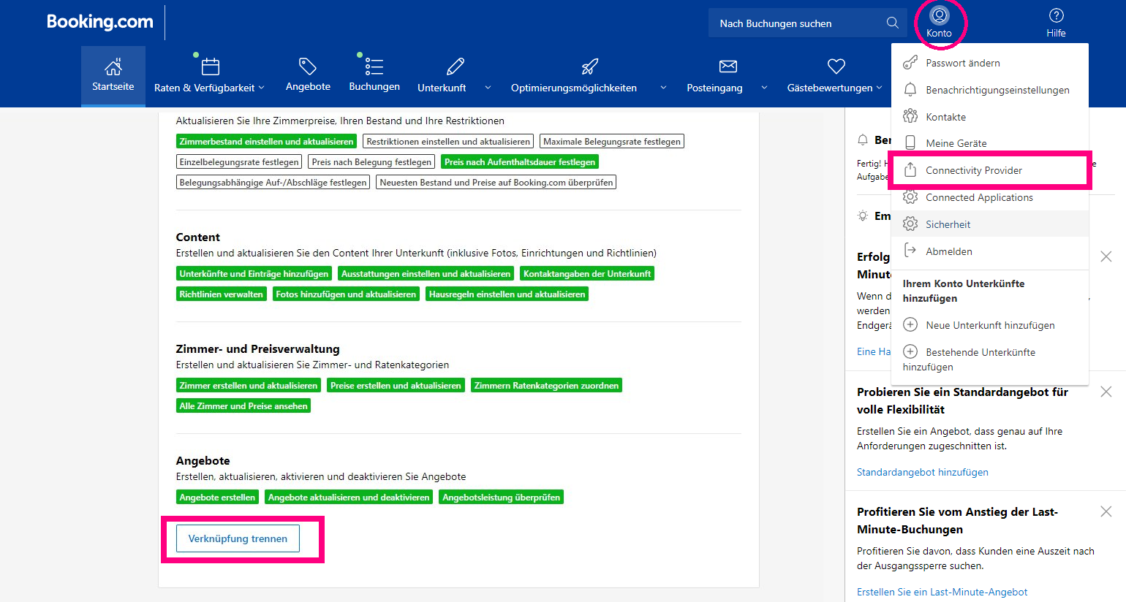The height and width of the screenshot is (602, 1126).
Task: Click Kontaktangaben der Unterkunft tag
Action: 587,274
